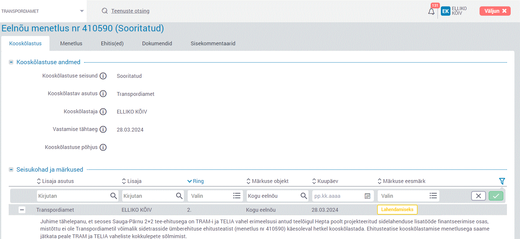Show info for Kooskõlastav asutus
This screenshot has width=520, height=239.
pyautogui.click(x=103, y=94)
